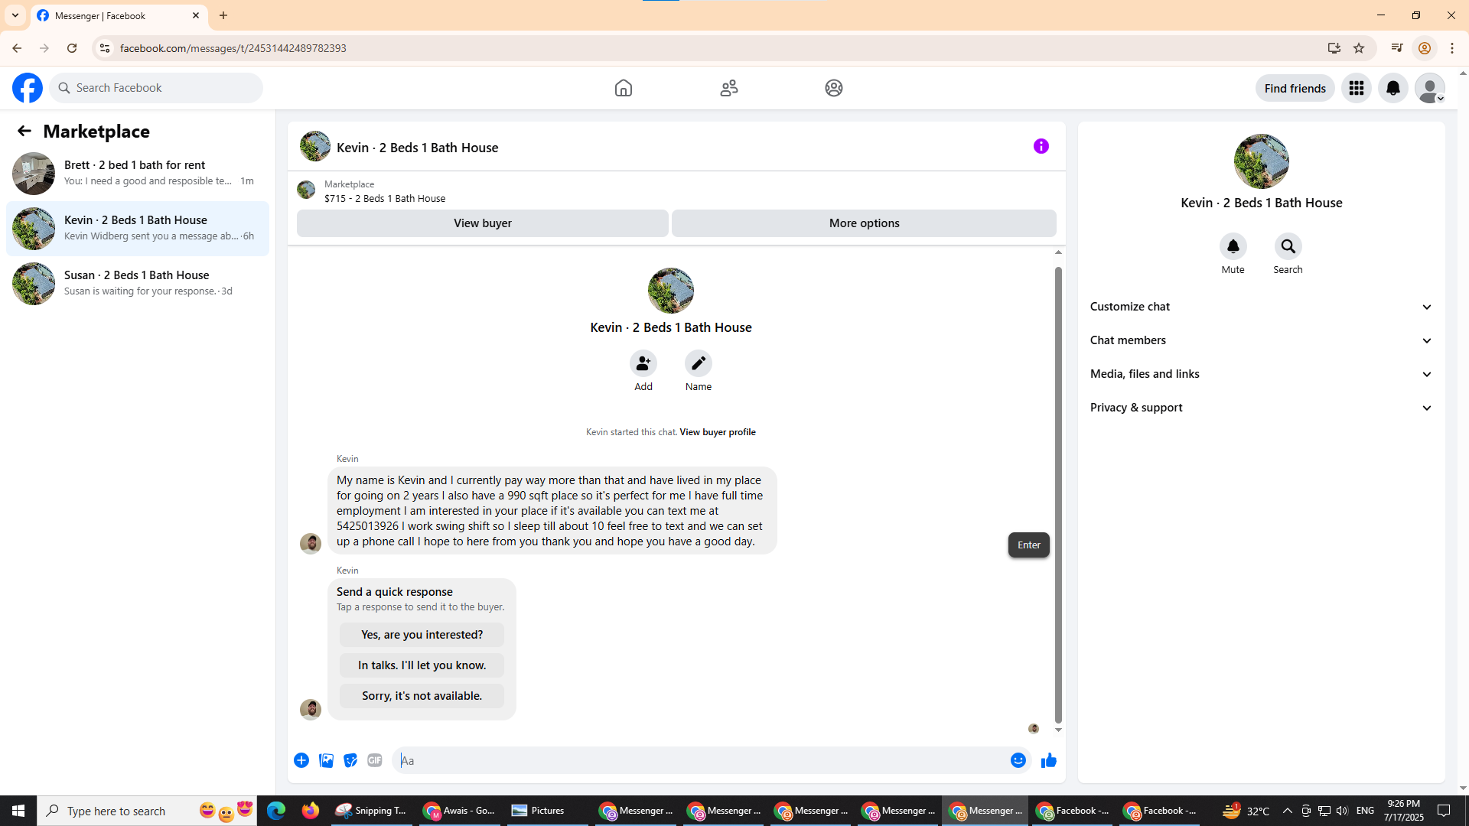Focus the Search Facebook field
1469x826 pixels.
pyautogui.click(x=156, y=88)
